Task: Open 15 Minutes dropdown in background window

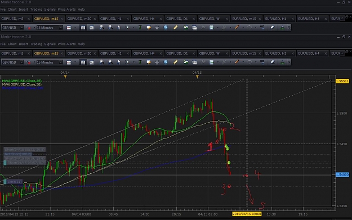Action: tap(60, 28)
